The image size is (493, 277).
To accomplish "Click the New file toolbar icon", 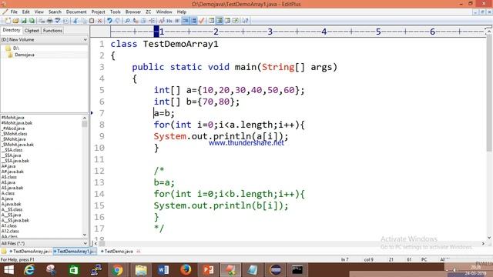I will click(x=8, y=21).
